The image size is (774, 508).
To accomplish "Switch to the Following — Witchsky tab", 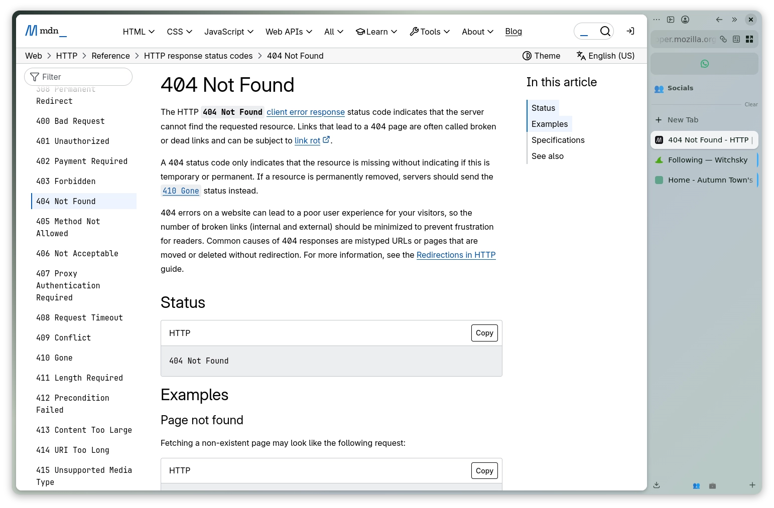I will [704, 160].
